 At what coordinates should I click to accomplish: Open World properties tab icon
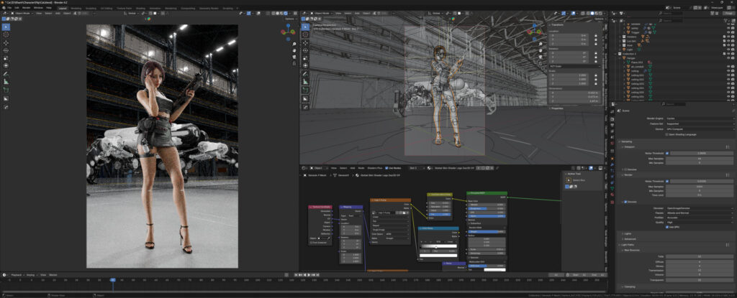(612, 143)
